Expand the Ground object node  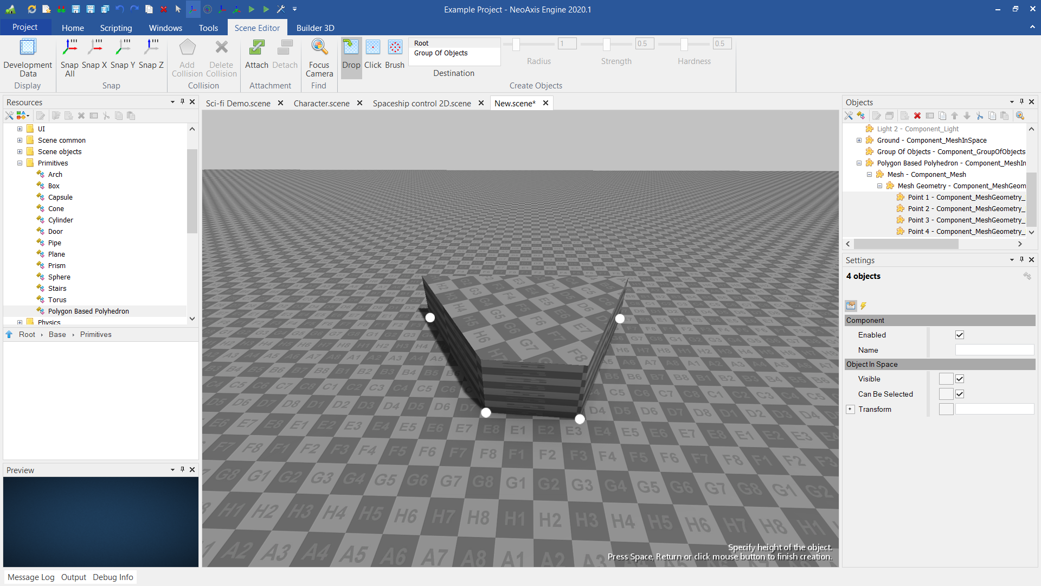click(x=859, y=140)
